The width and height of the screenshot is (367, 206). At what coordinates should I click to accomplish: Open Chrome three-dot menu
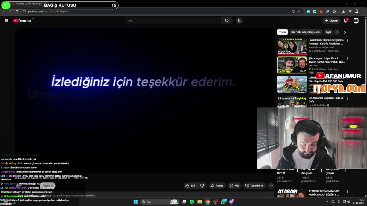tap(363, 11)
